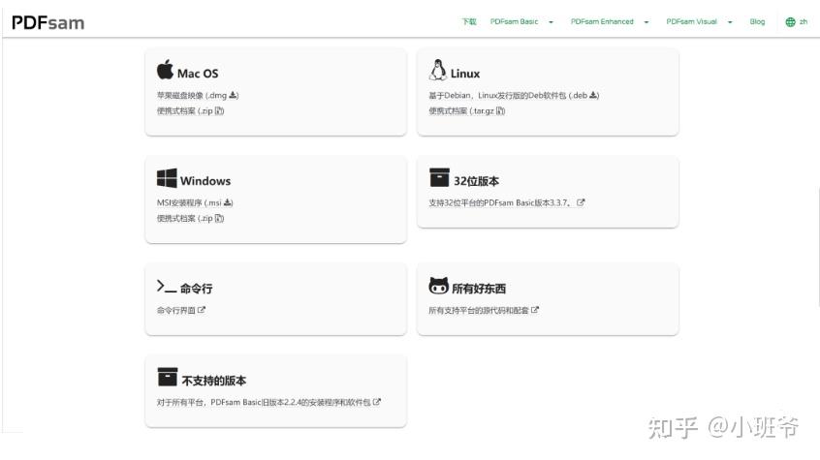Click the external link icon after 3.3.7
This screenshot has width=820, height=460.
[x=581, y=202]
